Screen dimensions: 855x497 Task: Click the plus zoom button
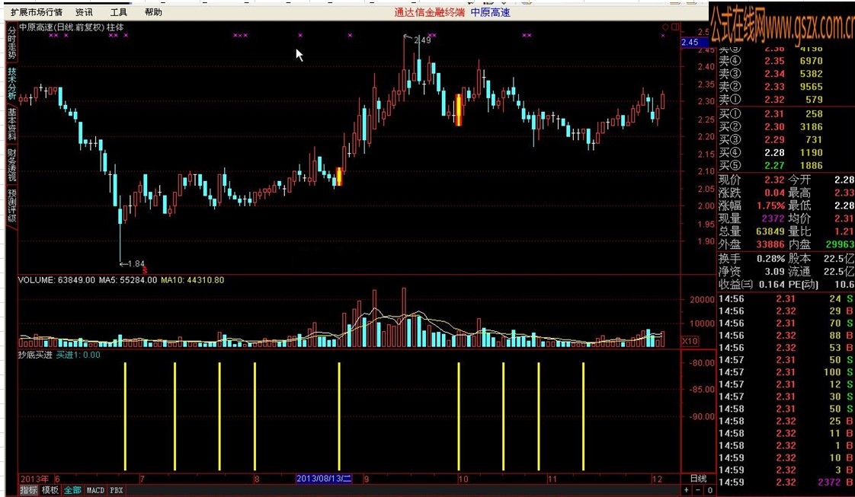coord(687,490)
